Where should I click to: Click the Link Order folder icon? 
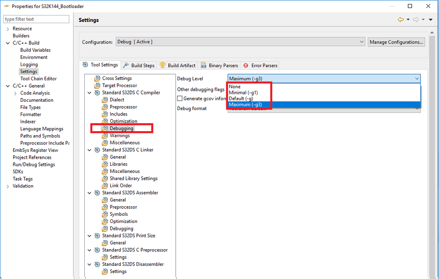point(105,186)
